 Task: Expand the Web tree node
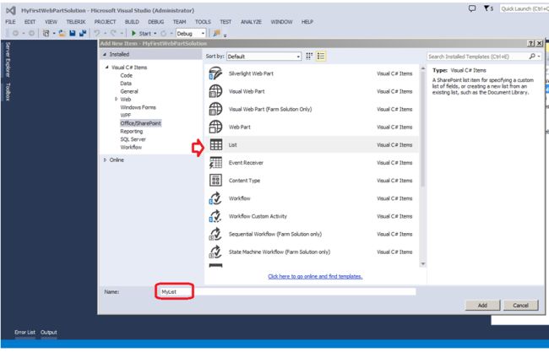pyautogui.click(x=116, y=100)
